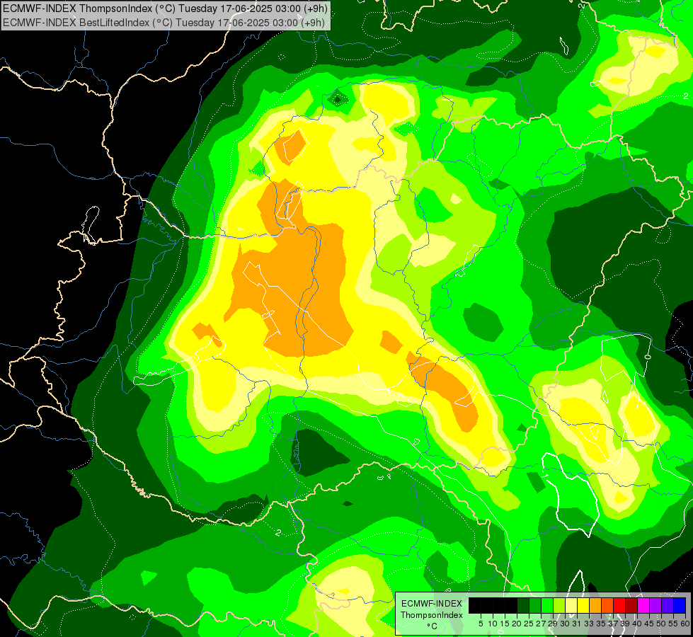The width and height of the screenshot is (693, 637).
Task: Pick the violet 50–55 legend swatch
Action: tap(668, 605)
